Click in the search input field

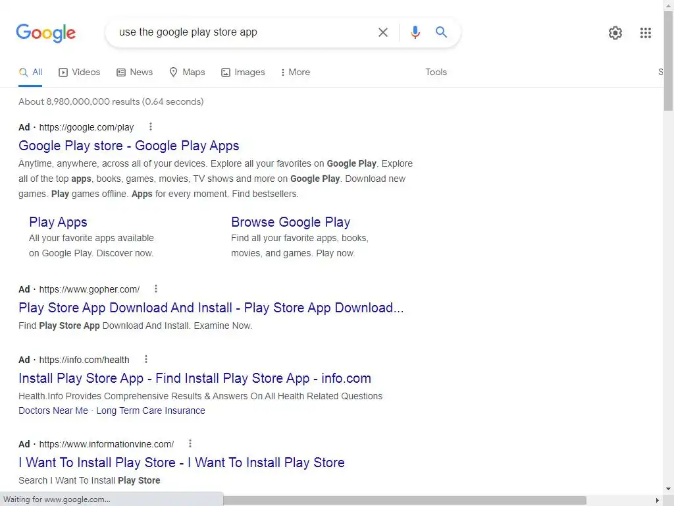[244, 32]
